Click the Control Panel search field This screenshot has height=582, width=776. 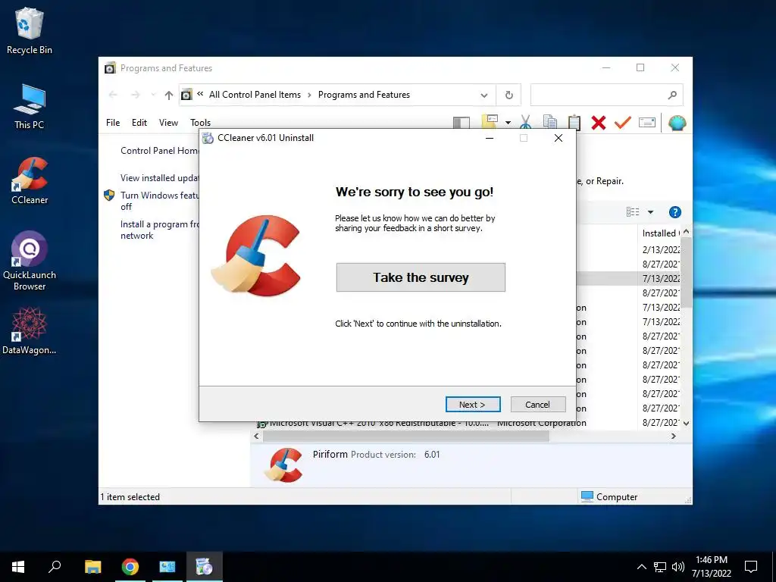pos(607,95)
